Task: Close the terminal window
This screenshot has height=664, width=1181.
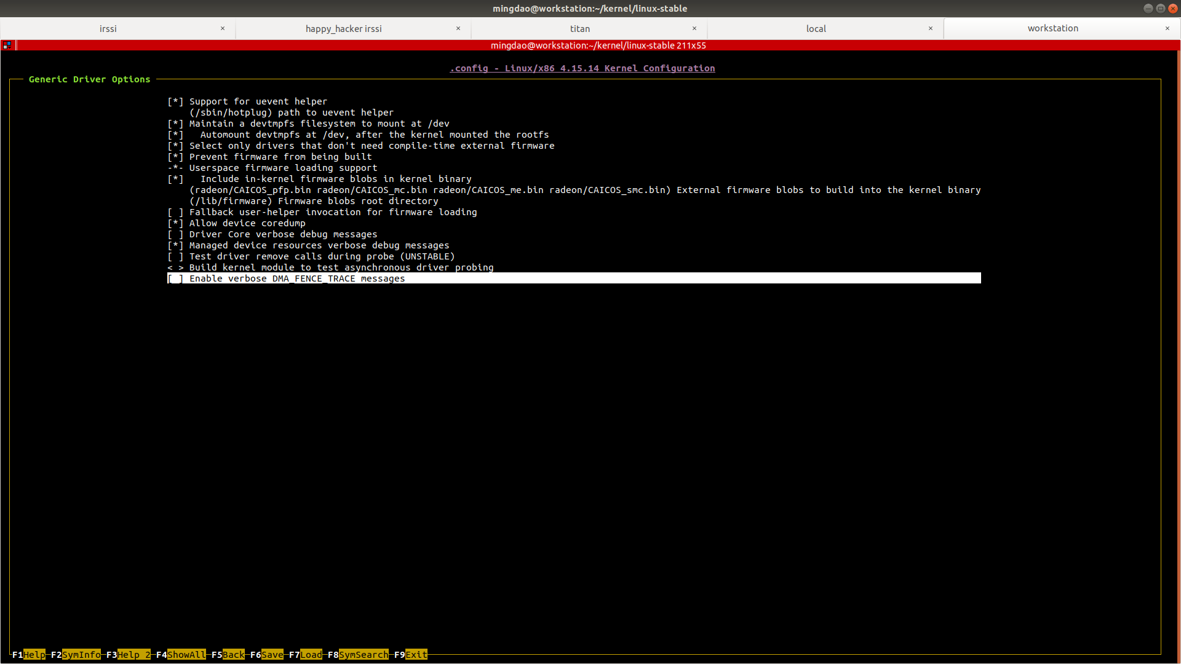Action: coord(1172,9)
